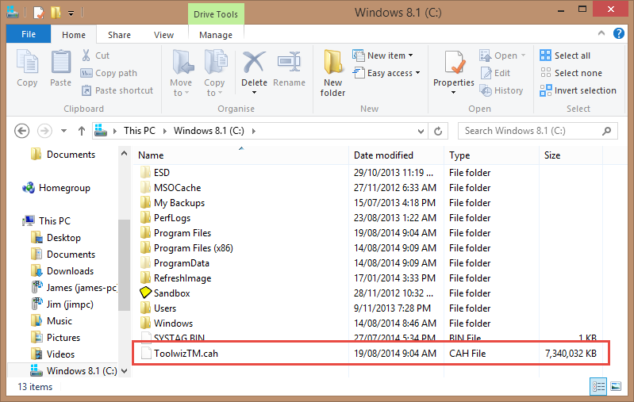The width and height of the screenshot is (634, 402).
Task: Switch to the Home ribbon tab
Action: (x=74, y=35)
